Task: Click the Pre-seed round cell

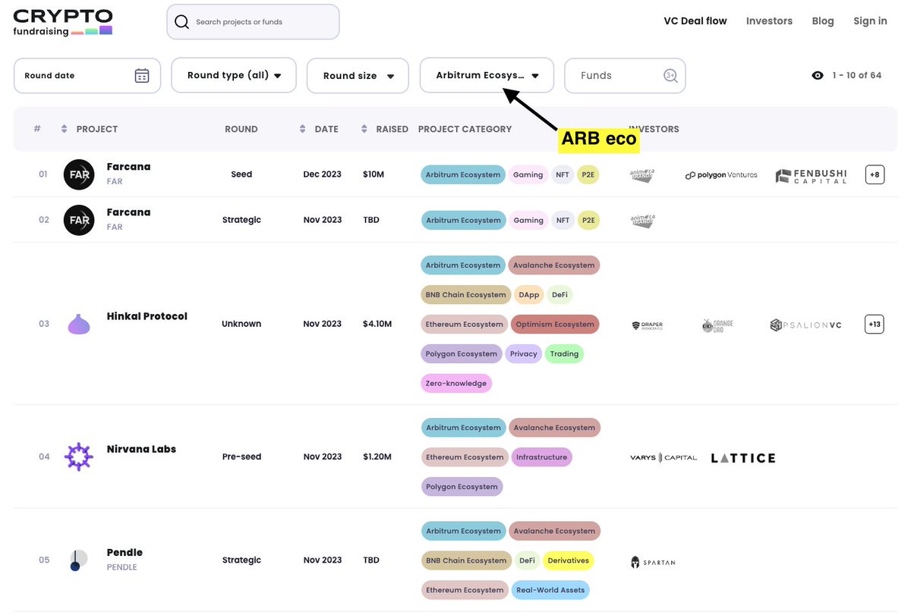Action: [241, 457]
